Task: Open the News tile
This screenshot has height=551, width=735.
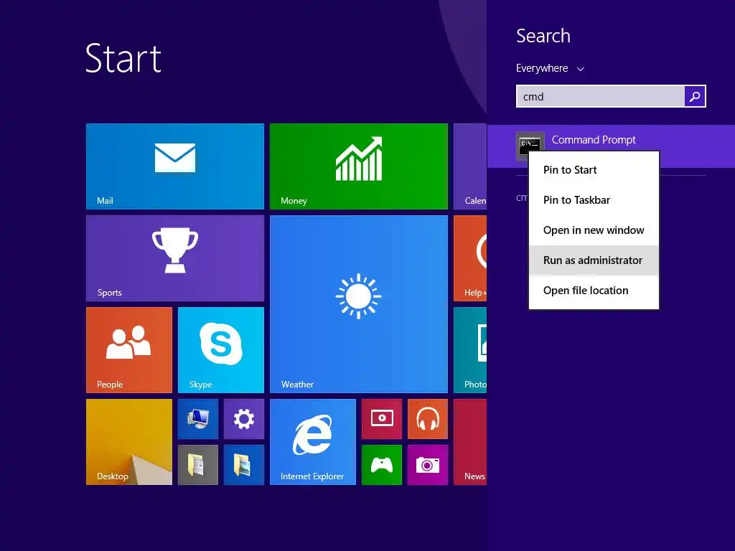Action: tap(470, 442)
